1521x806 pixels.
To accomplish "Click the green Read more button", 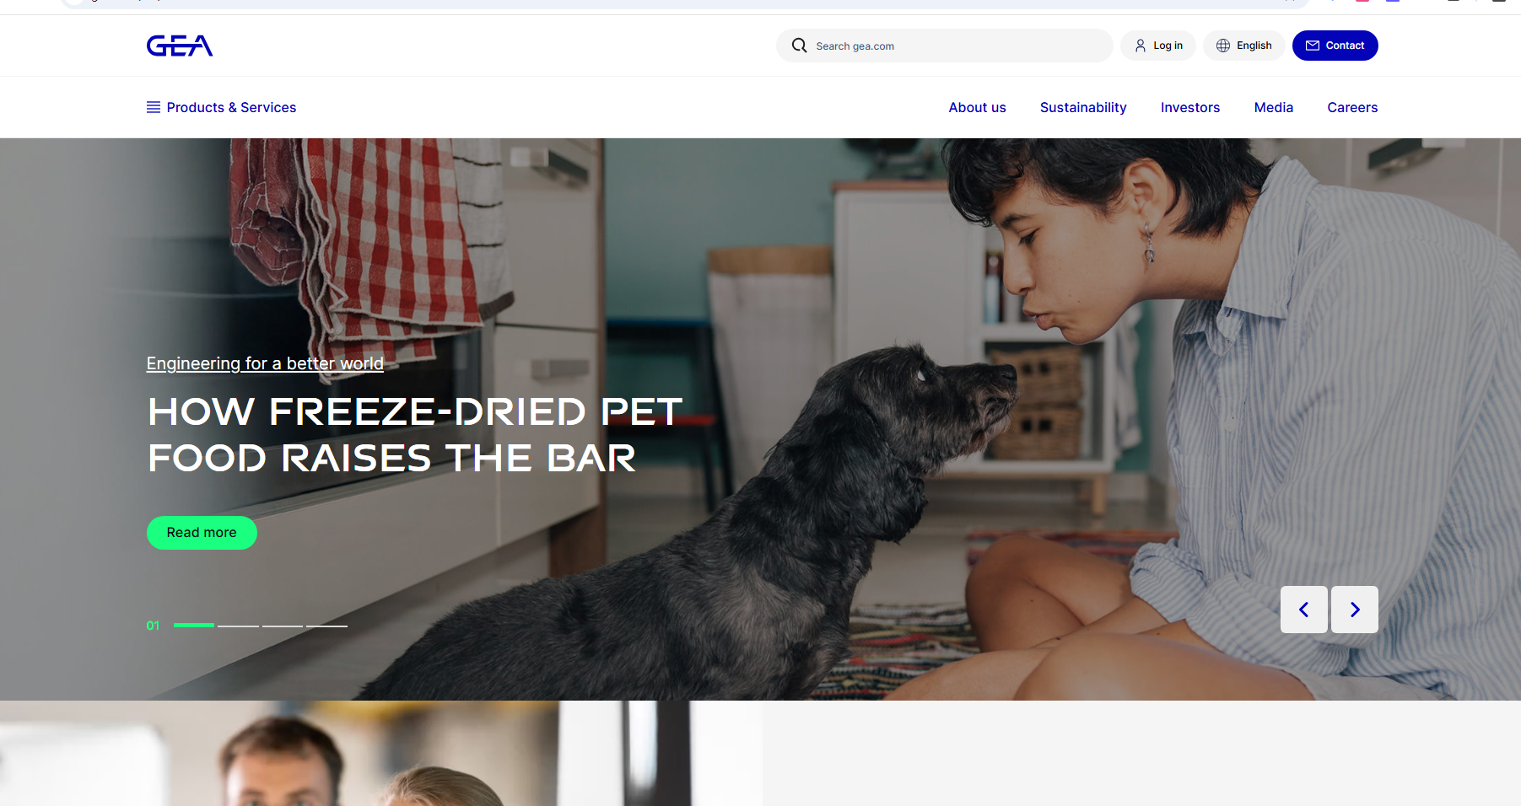I will tap(202, 533).
